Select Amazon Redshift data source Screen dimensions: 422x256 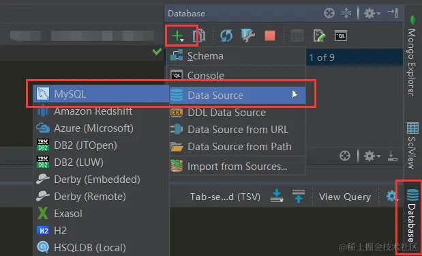point(101,111)
